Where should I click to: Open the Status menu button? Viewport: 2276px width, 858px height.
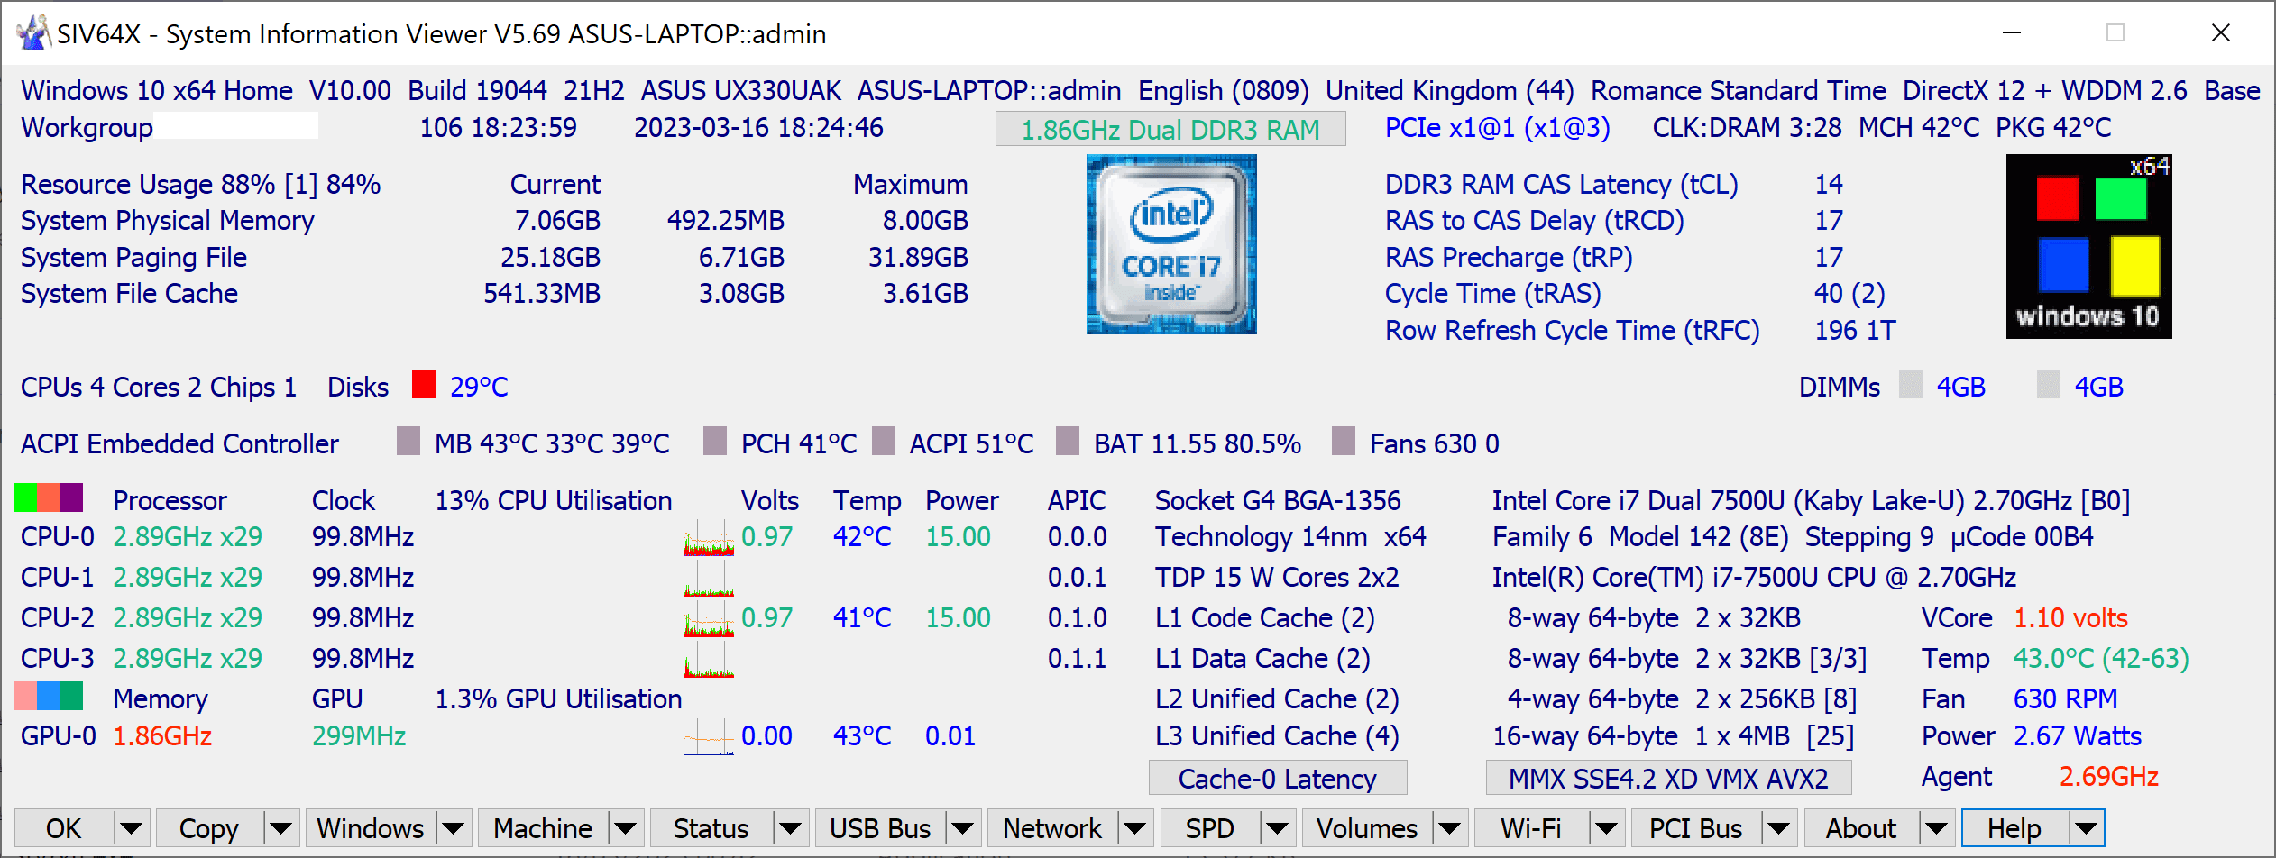point(711,828)
